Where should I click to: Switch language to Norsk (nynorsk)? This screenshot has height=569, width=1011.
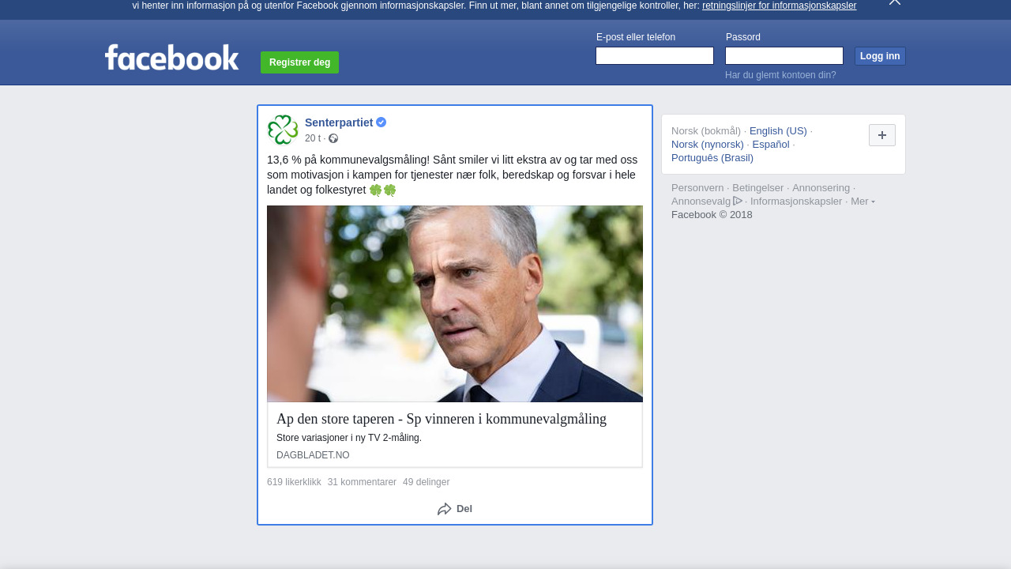708,145
